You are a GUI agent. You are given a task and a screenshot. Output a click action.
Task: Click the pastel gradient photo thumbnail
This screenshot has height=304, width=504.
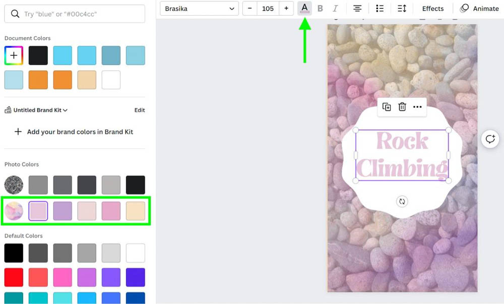pos(14,211)
